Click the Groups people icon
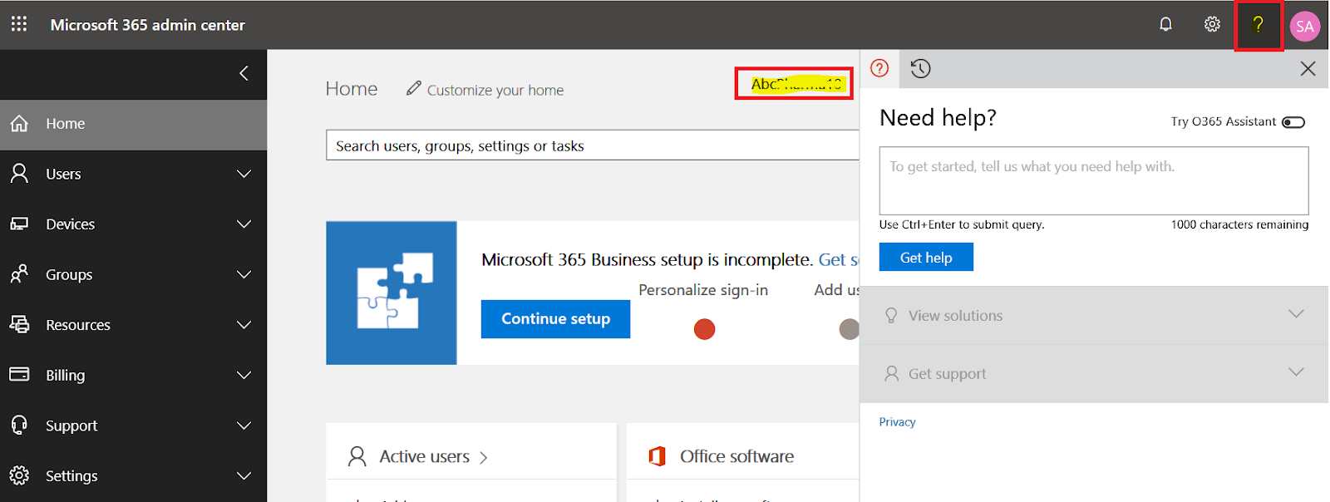 pos(19,273)
